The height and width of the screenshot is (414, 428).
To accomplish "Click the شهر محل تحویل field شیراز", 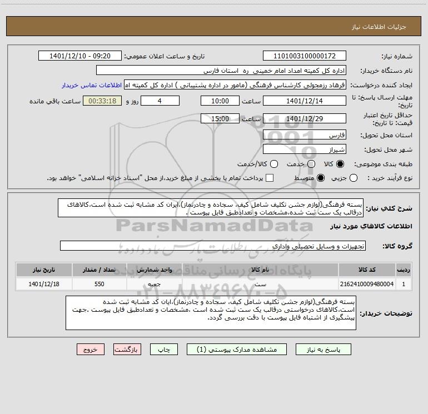I will [305, 149].
